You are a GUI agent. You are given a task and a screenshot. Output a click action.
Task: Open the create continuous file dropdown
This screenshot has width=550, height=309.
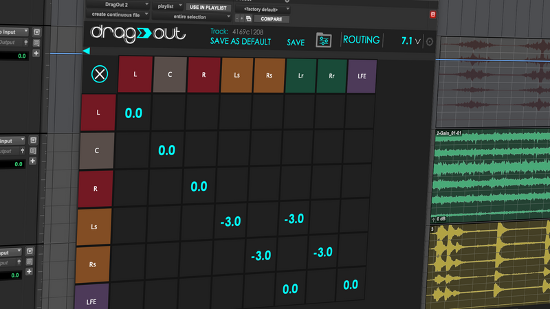point(118,14)
